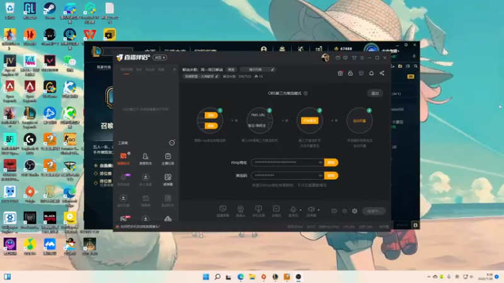Launch the CS:GO desktop shortcut
504x283 pixels.
click(x=70, y=143)
